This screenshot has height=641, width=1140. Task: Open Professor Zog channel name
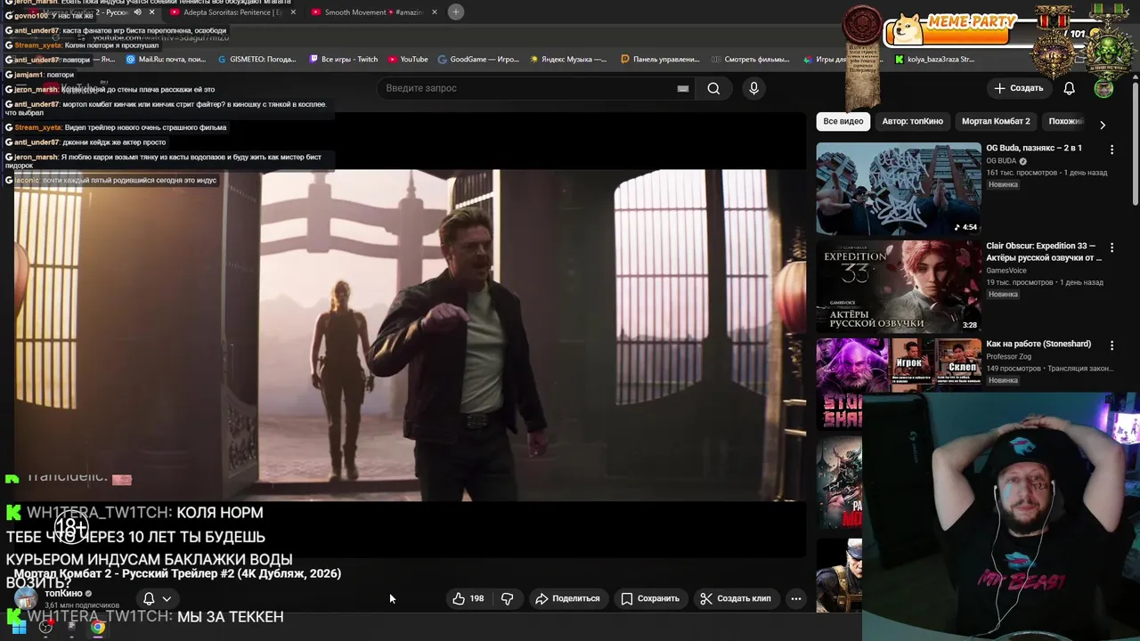coord(1008,356)
